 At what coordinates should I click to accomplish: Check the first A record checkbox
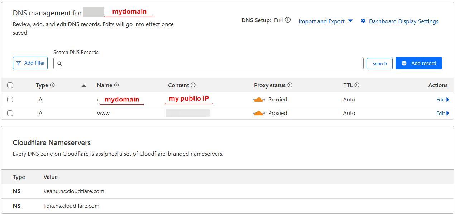click(x=10, y=100)
